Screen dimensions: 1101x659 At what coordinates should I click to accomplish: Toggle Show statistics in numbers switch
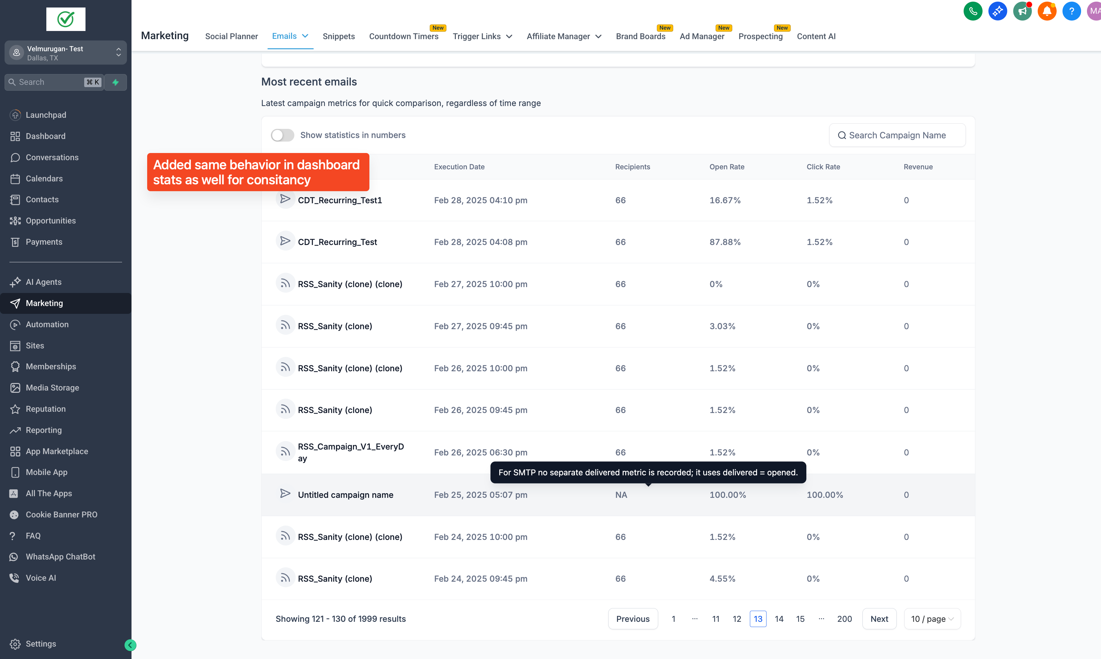click(283, 135)
